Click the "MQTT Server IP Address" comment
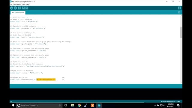This screenshot has height=108, width=192. 21,71
